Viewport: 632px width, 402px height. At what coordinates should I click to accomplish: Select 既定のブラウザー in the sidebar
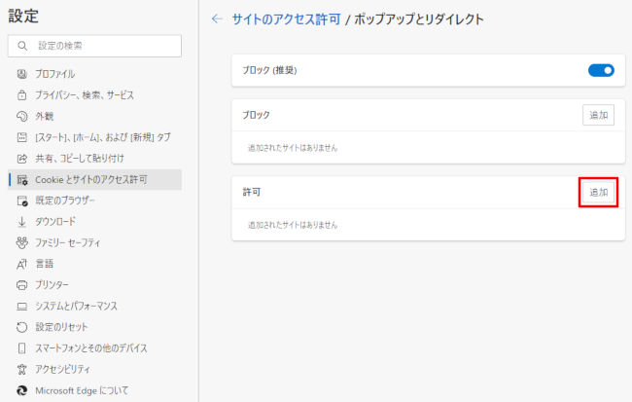coord(65,201)
